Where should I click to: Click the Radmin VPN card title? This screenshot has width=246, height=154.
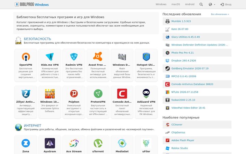(x=74, y=65)
